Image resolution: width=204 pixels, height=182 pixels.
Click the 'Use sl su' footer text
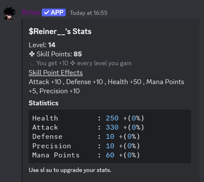(70, 170)
